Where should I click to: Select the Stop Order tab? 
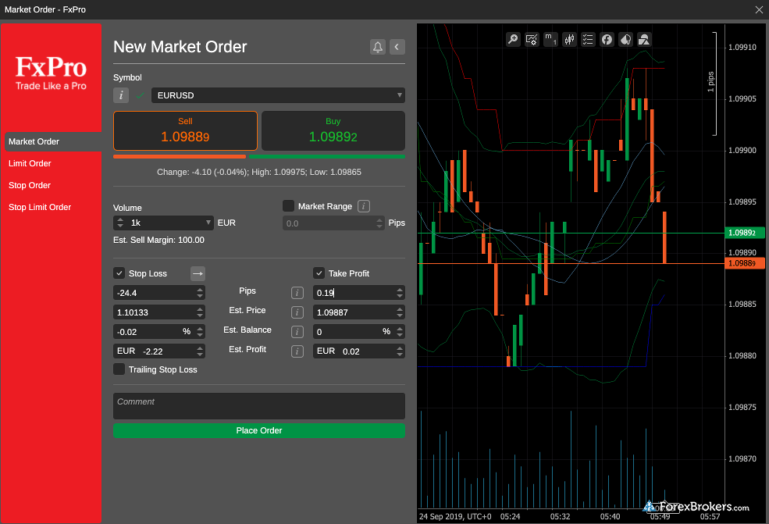[x=30, y=185]
